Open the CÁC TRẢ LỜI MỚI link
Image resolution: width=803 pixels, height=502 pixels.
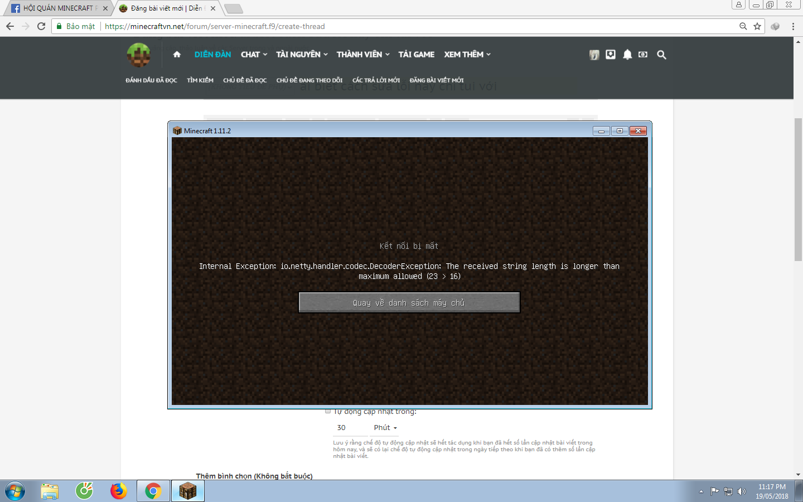376,80
